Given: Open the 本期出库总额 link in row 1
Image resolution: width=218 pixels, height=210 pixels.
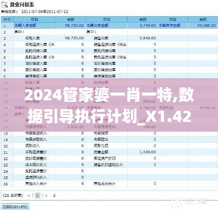Looking at the screenshot, I should [x=97, y=26].
